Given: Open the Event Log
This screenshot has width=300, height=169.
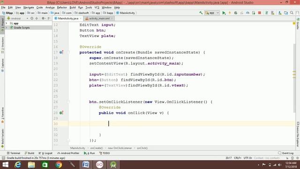Looking at the screenshot, I should pos(286,153).
